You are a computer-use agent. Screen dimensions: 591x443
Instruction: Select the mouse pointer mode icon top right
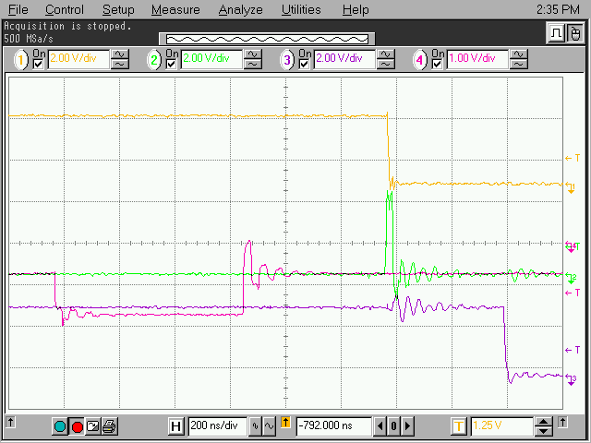tap(574, 33)
